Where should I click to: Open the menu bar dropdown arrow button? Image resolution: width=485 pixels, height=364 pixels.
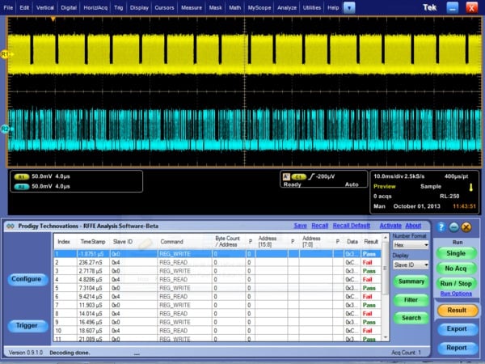click(x=349, y=8)
